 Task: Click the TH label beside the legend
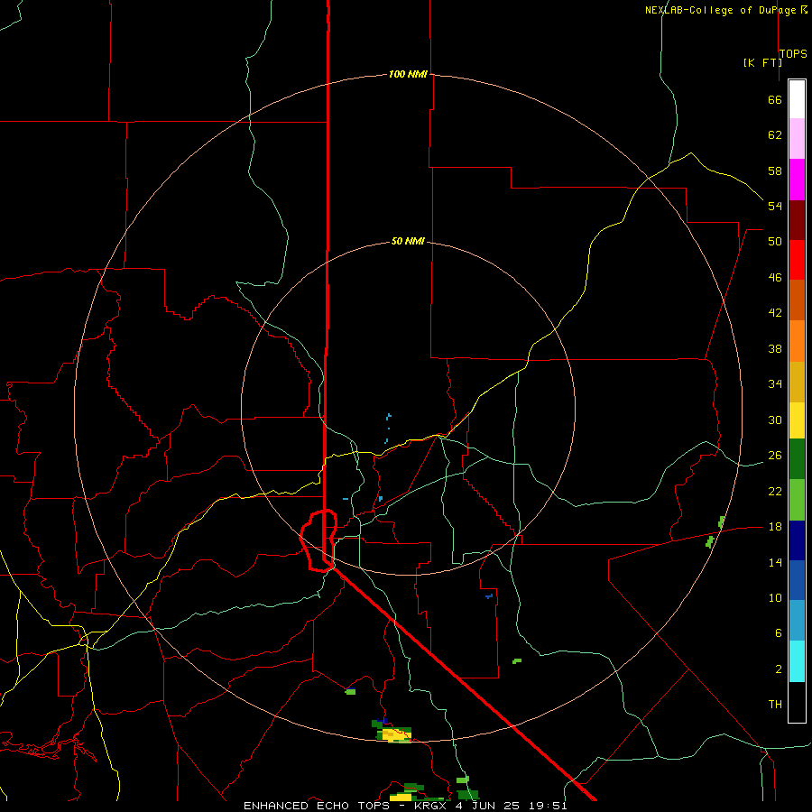click(775, 704)
